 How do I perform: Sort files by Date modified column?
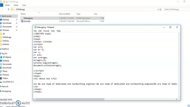64,14
